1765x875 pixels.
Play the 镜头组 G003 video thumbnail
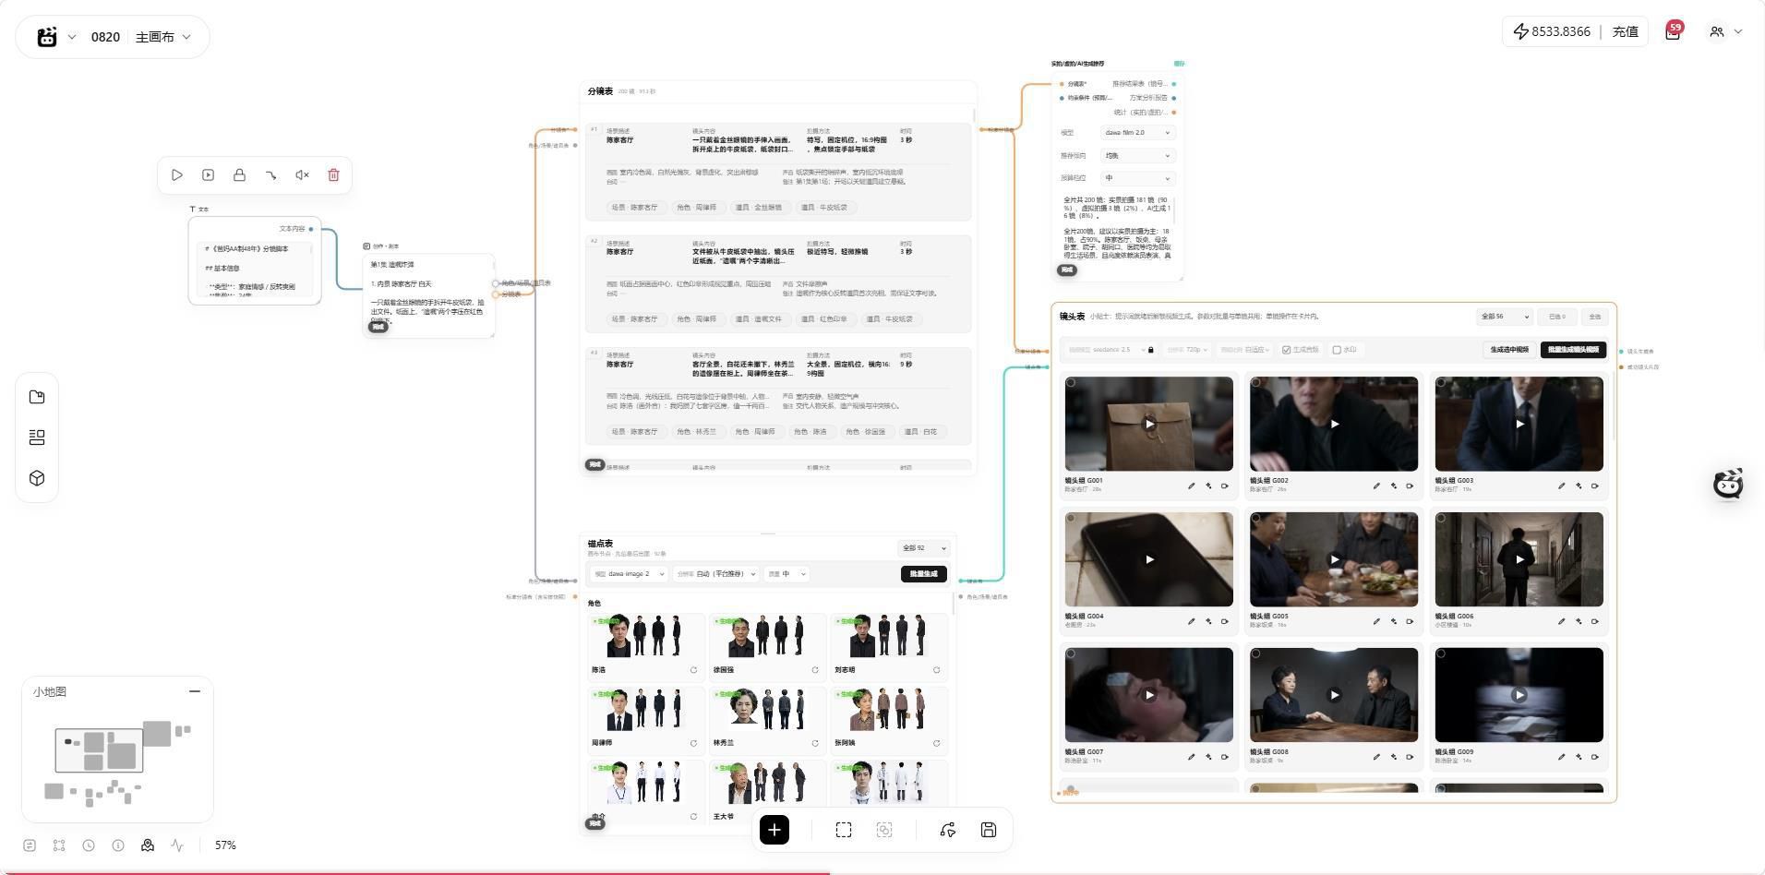(x=1519, y=424)
